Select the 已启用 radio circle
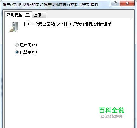 click(17, 45)
